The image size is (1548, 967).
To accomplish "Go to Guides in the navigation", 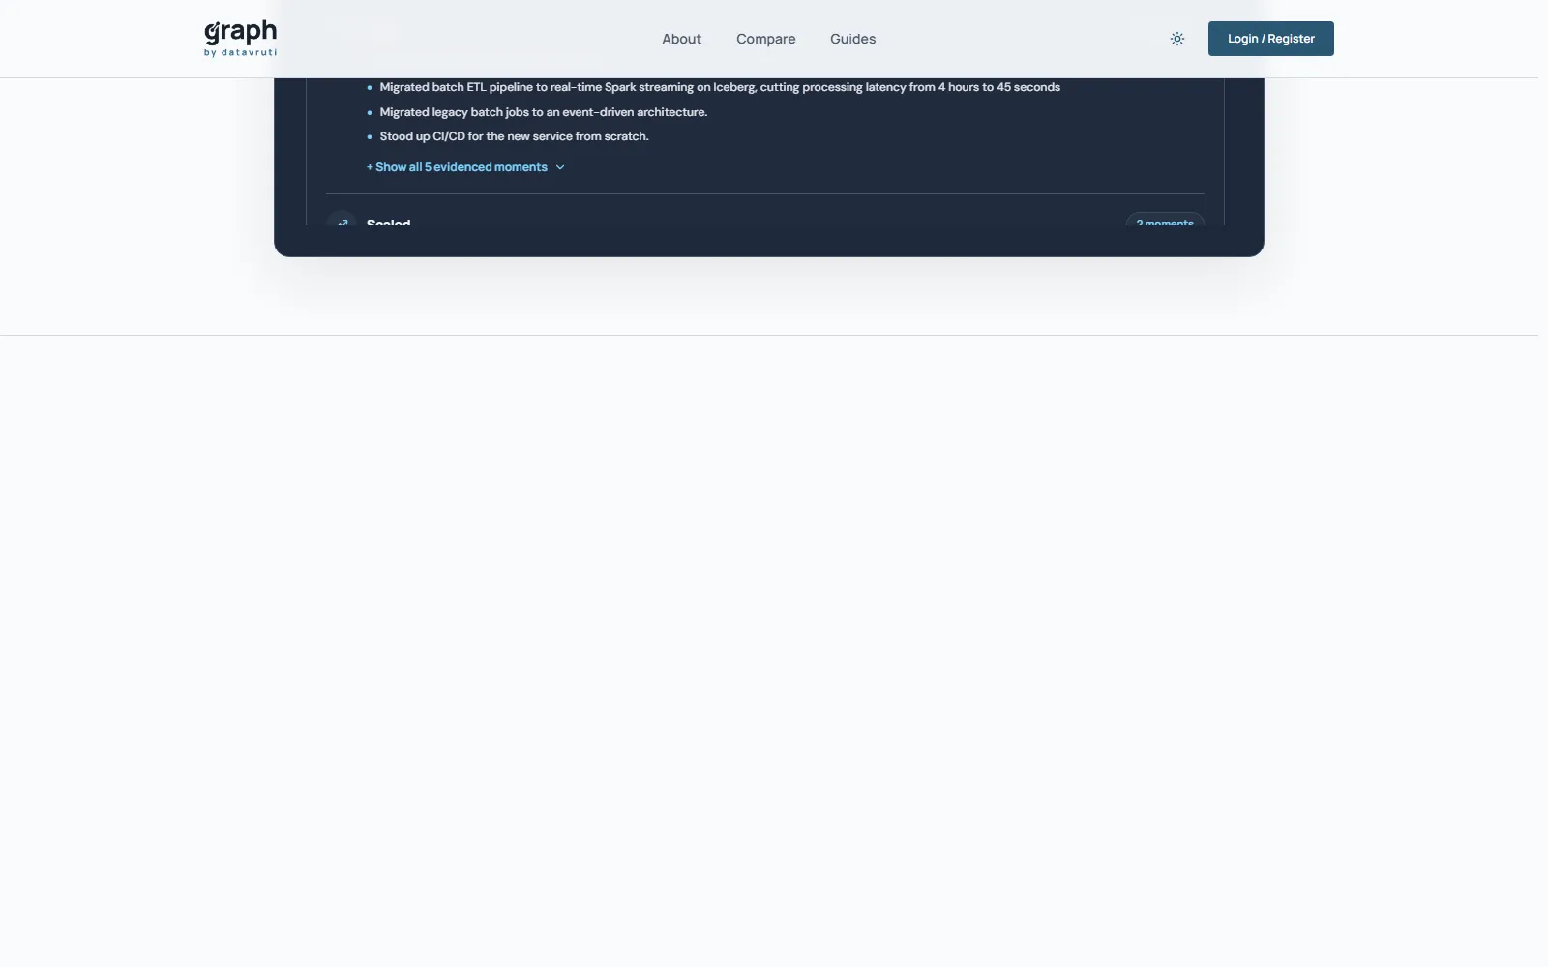I will coord(852,39).
